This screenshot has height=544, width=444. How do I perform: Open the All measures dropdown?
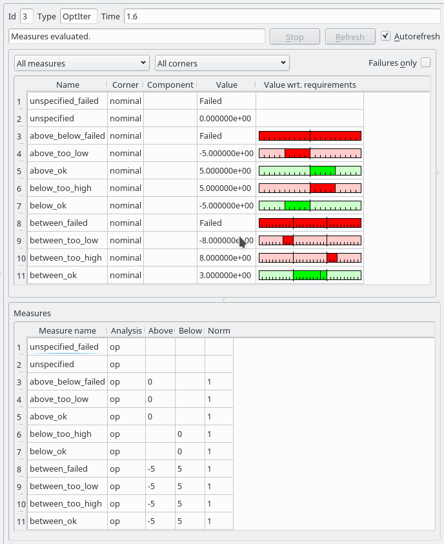82,63
